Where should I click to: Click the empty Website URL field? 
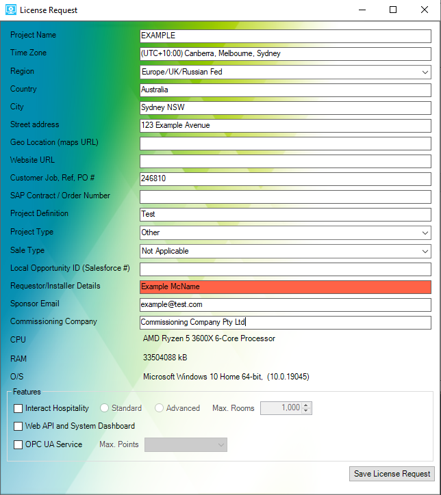click(x=285, y=161)
